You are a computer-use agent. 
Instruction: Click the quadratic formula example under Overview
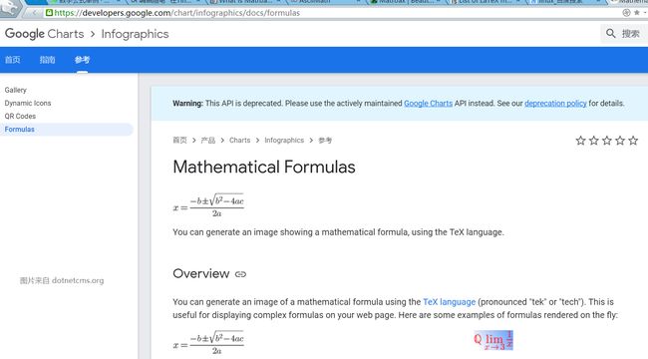point(208,343)
